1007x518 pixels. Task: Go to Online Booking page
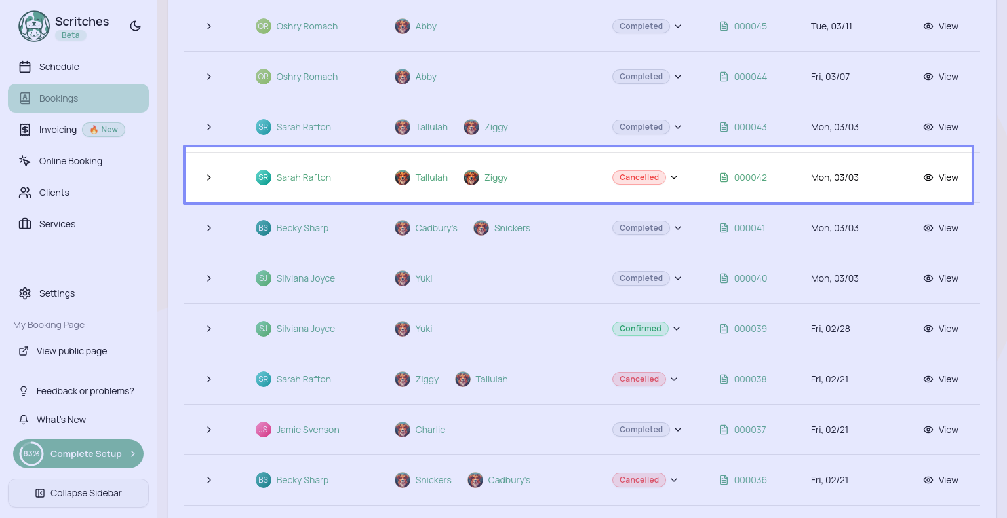pyautogui.click(x=70, y=161)
